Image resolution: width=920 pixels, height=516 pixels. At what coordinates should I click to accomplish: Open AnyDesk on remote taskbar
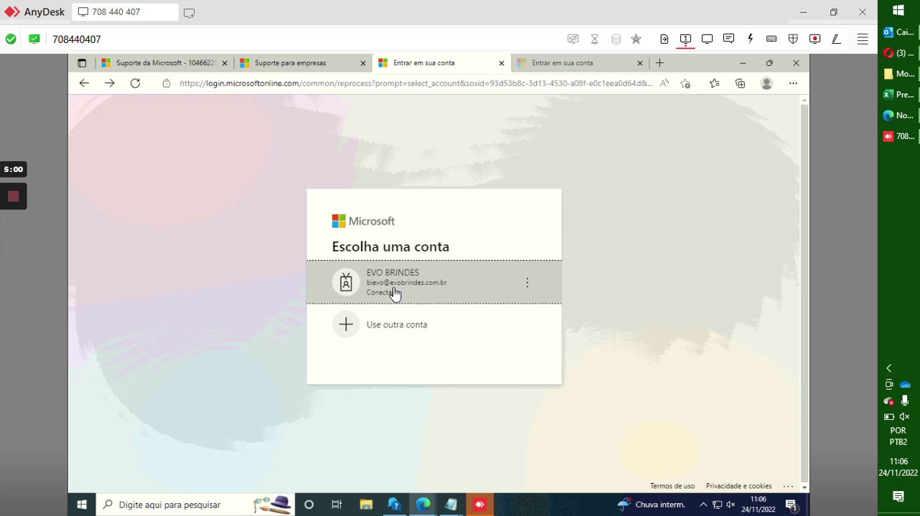(x=479, y=505)
